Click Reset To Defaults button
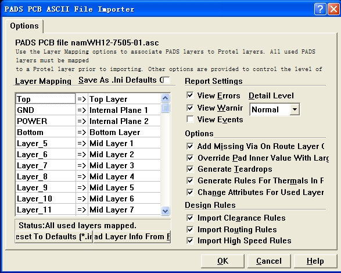This screenshot has width=341, height=273. pos(54,236)
